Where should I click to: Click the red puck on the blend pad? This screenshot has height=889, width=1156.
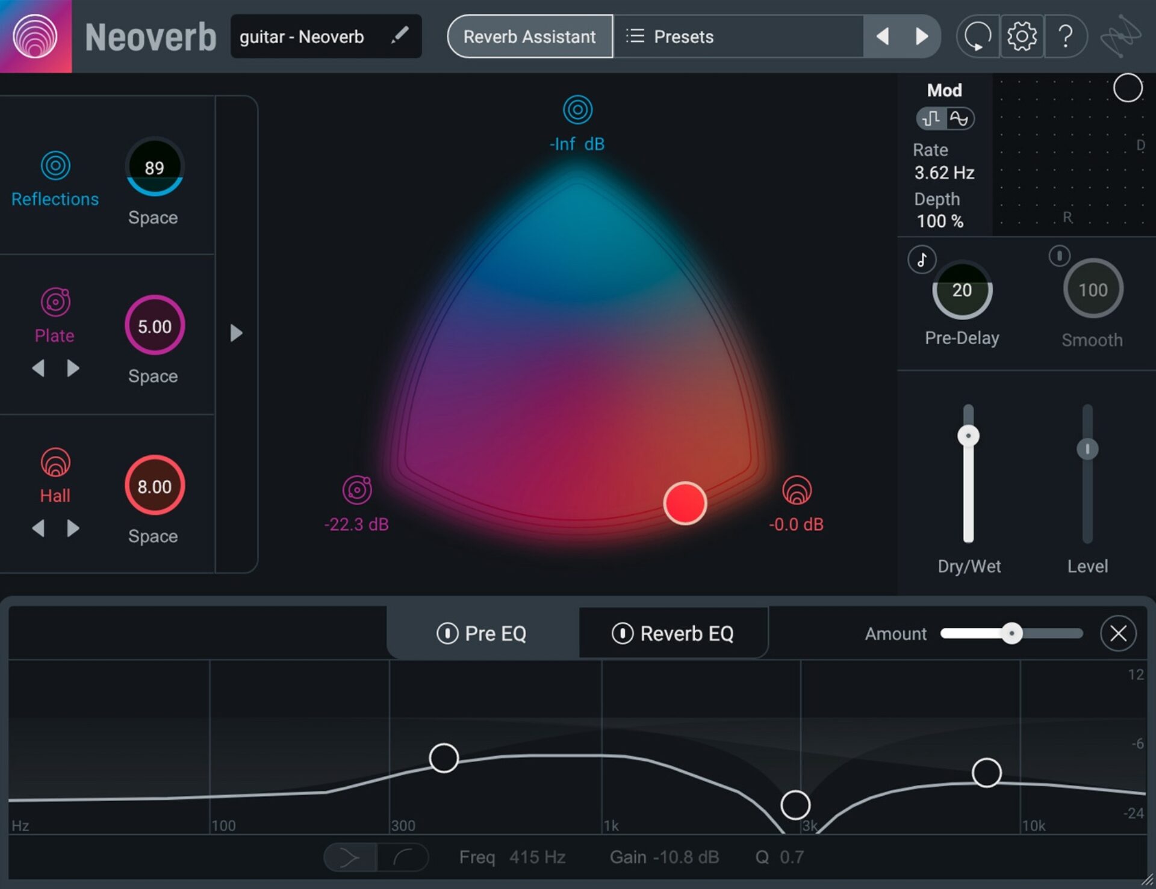pos(685,504)
